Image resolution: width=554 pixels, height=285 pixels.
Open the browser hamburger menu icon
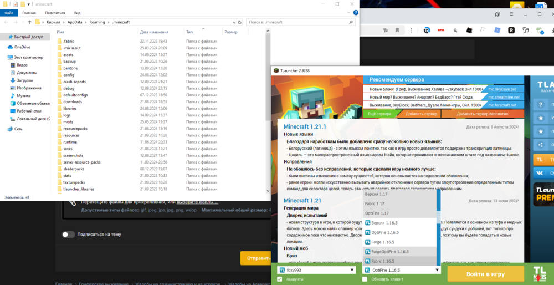(511, 14)
